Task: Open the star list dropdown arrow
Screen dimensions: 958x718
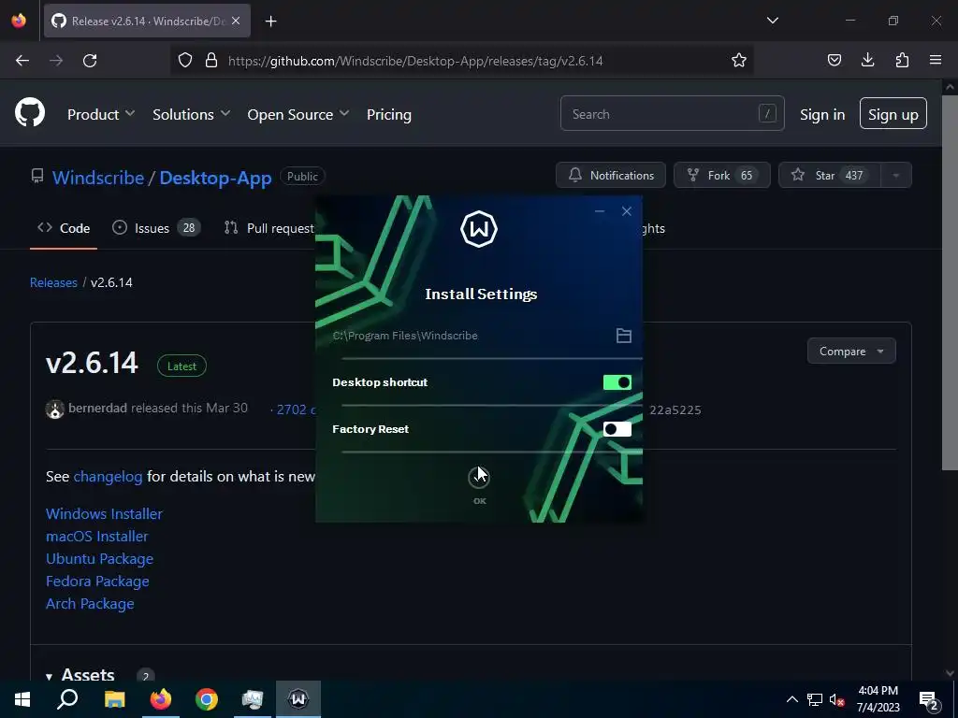Action: (x=895, y=175)
